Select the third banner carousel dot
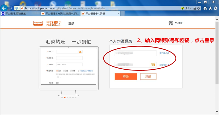219x115 pixels. click(68, 98)
